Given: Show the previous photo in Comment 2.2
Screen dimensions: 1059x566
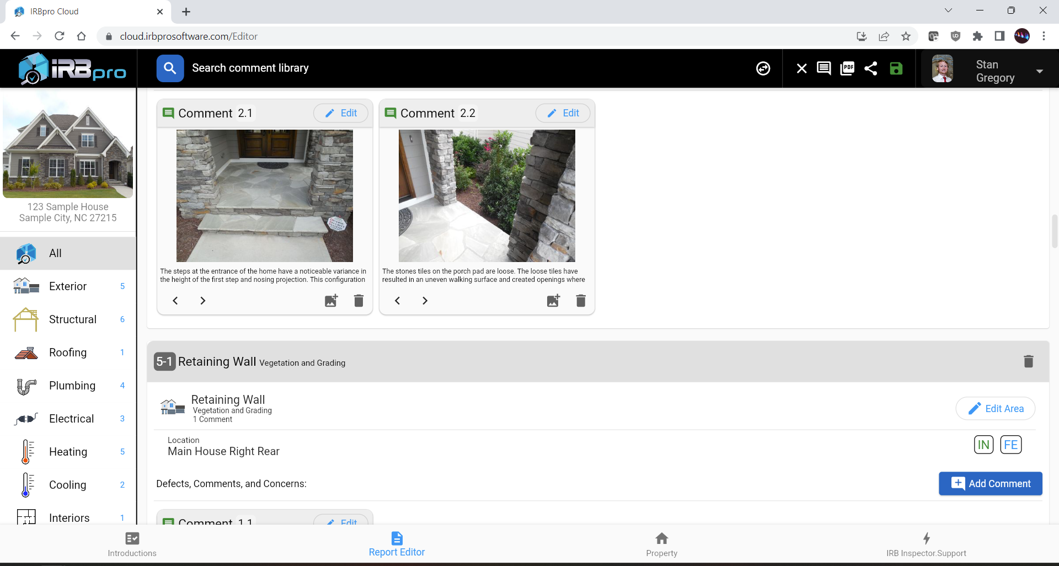Looking at the screenshot, I should tap(397, 301).
